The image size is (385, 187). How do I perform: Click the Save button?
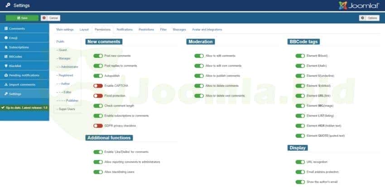[22, 18]
